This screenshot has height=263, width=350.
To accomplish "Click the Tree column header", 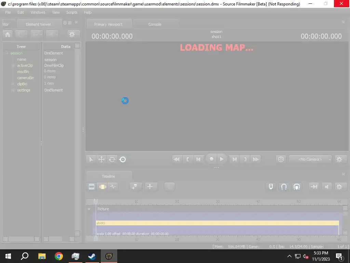I will click(21, 47).
